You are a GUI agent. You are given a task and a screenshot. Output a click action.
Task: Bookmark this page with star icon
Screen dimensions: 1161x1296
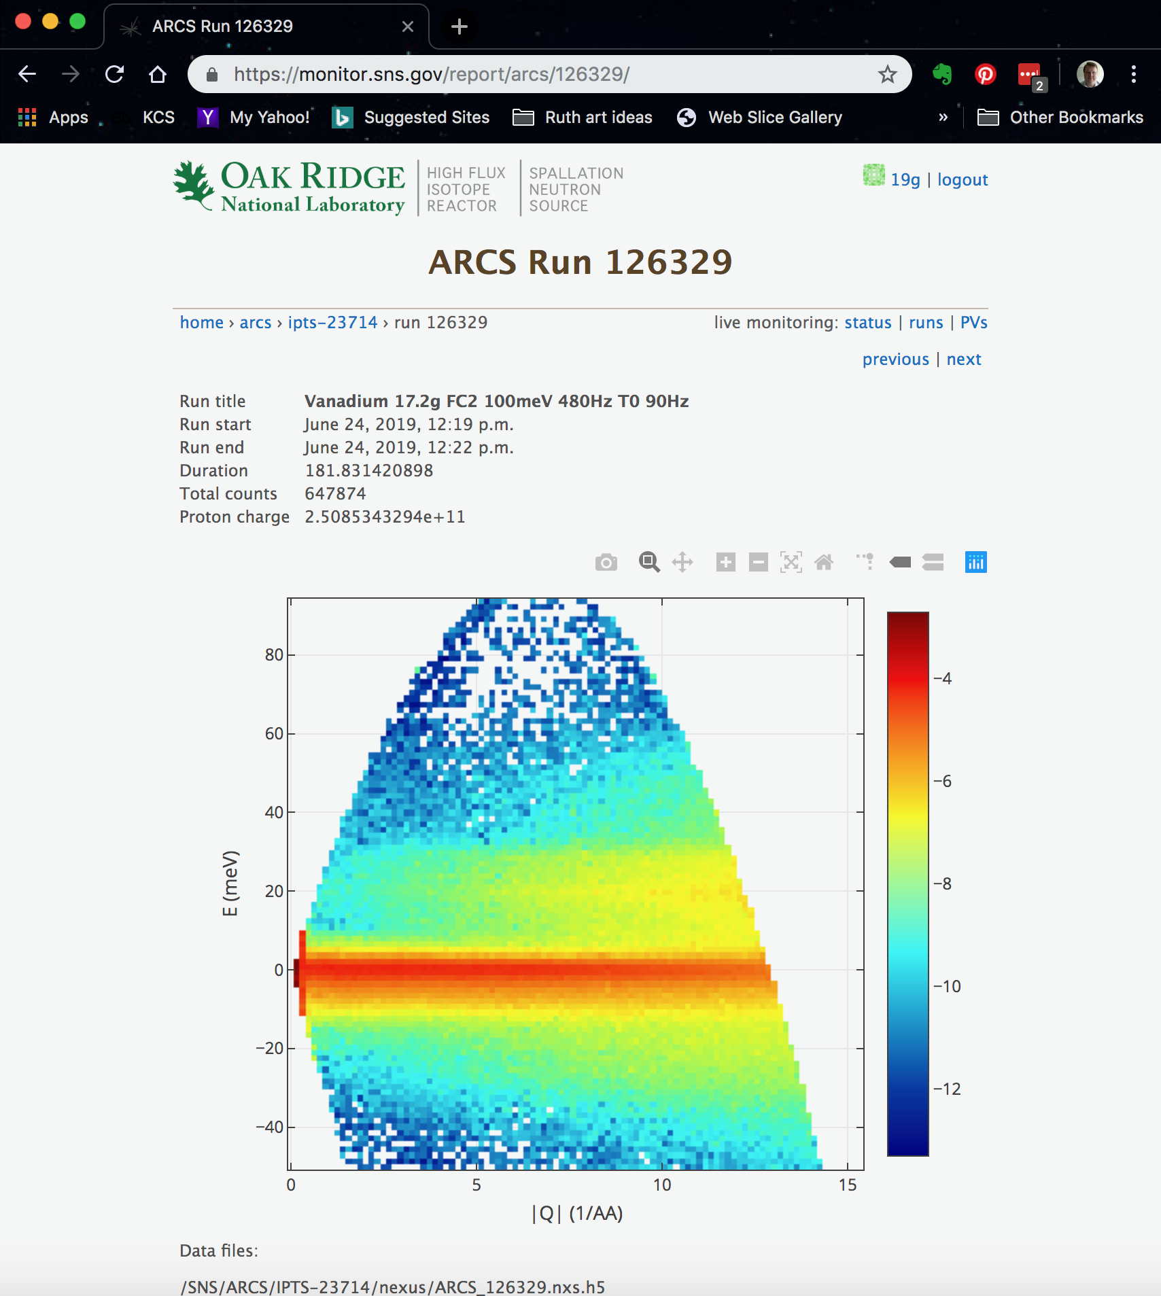click(887, 74)
